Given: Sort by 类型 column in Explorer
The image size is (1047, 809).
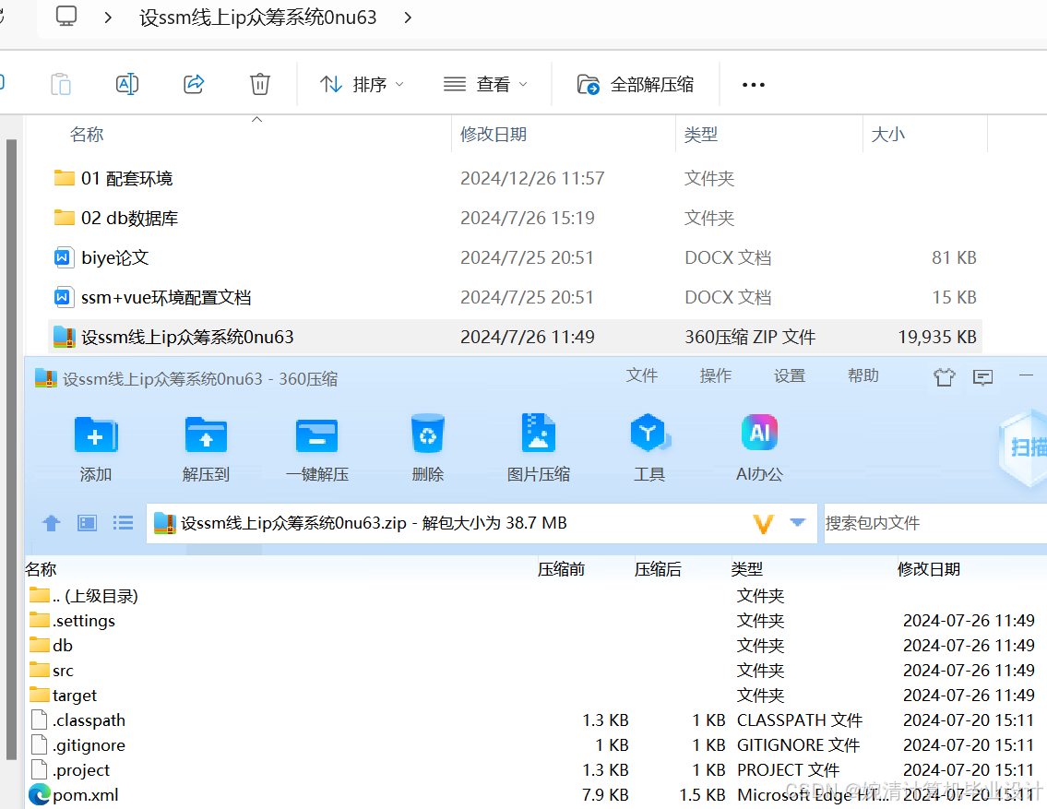Looking at the screenshot, I should coord(700,134).
